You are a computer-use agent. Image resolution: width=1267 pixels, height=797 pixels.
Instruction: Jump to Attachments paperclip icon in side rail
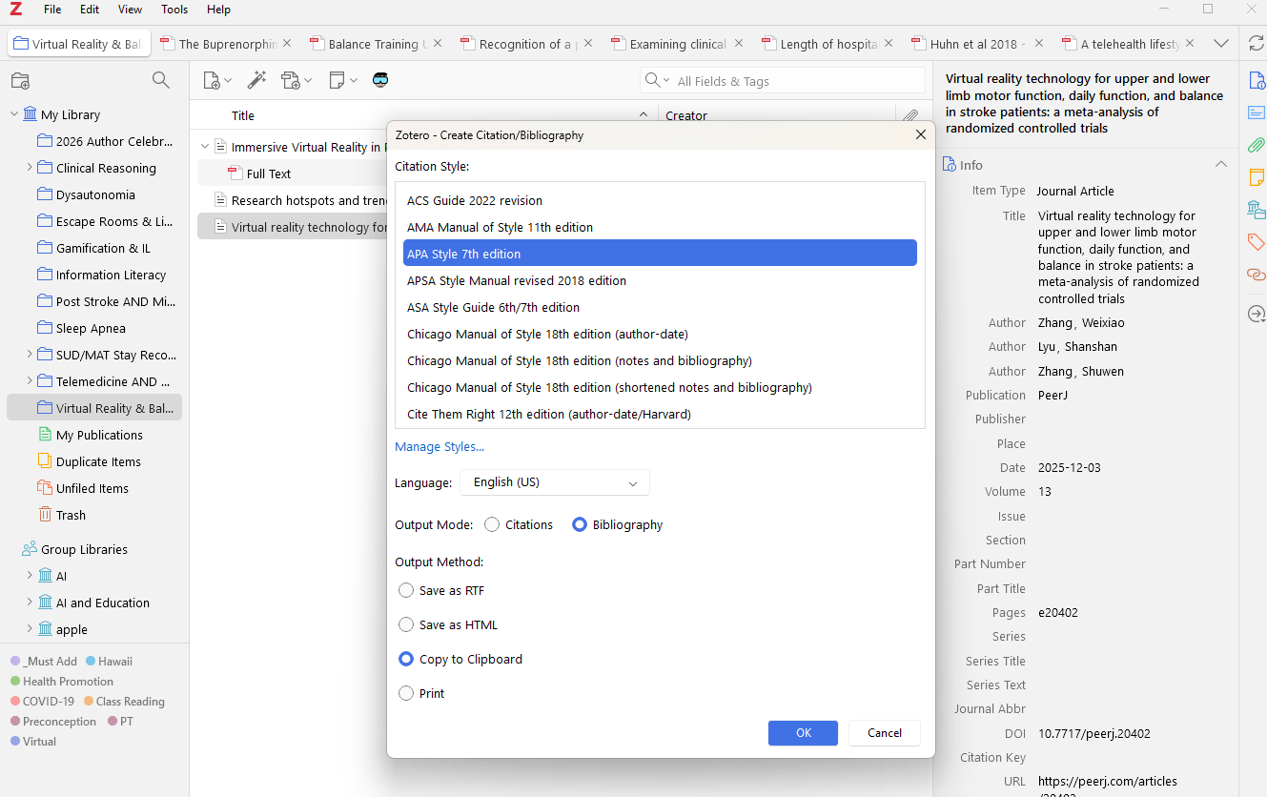point(1256,146)
